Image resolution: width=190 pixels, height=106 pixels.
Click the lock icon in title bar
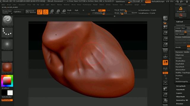click(187, 1)
